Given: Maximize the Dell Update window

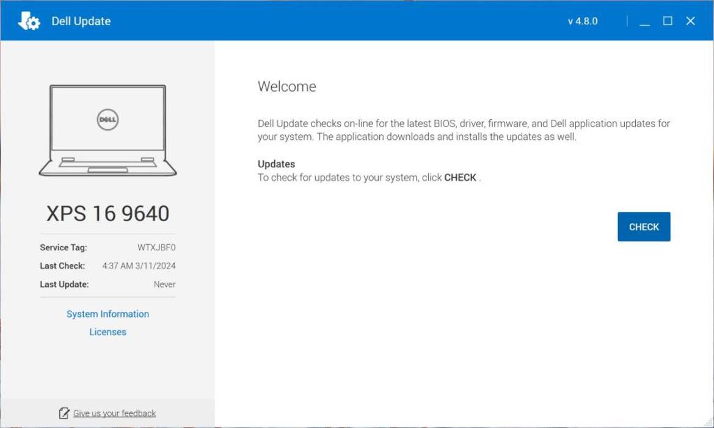Looking at the screenshot, I should pos(668,21).
